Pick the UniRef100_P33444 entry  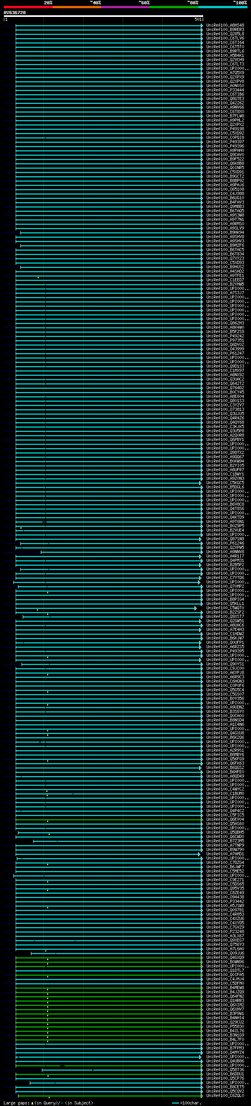click(225, 90)
